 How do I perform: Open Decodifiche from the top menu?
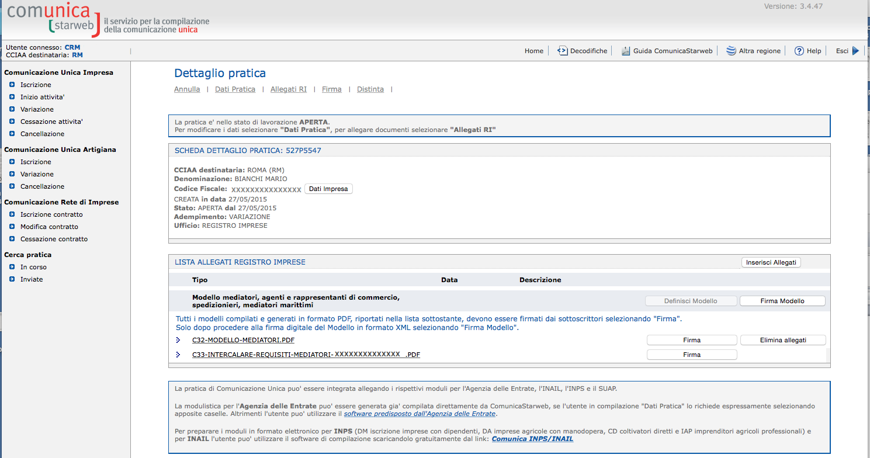588,51
